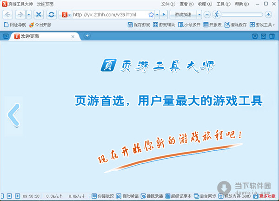This screenshot has width=279, height=201.
Task: Open 开服表 toolbar item
Action: click(213, 25)
